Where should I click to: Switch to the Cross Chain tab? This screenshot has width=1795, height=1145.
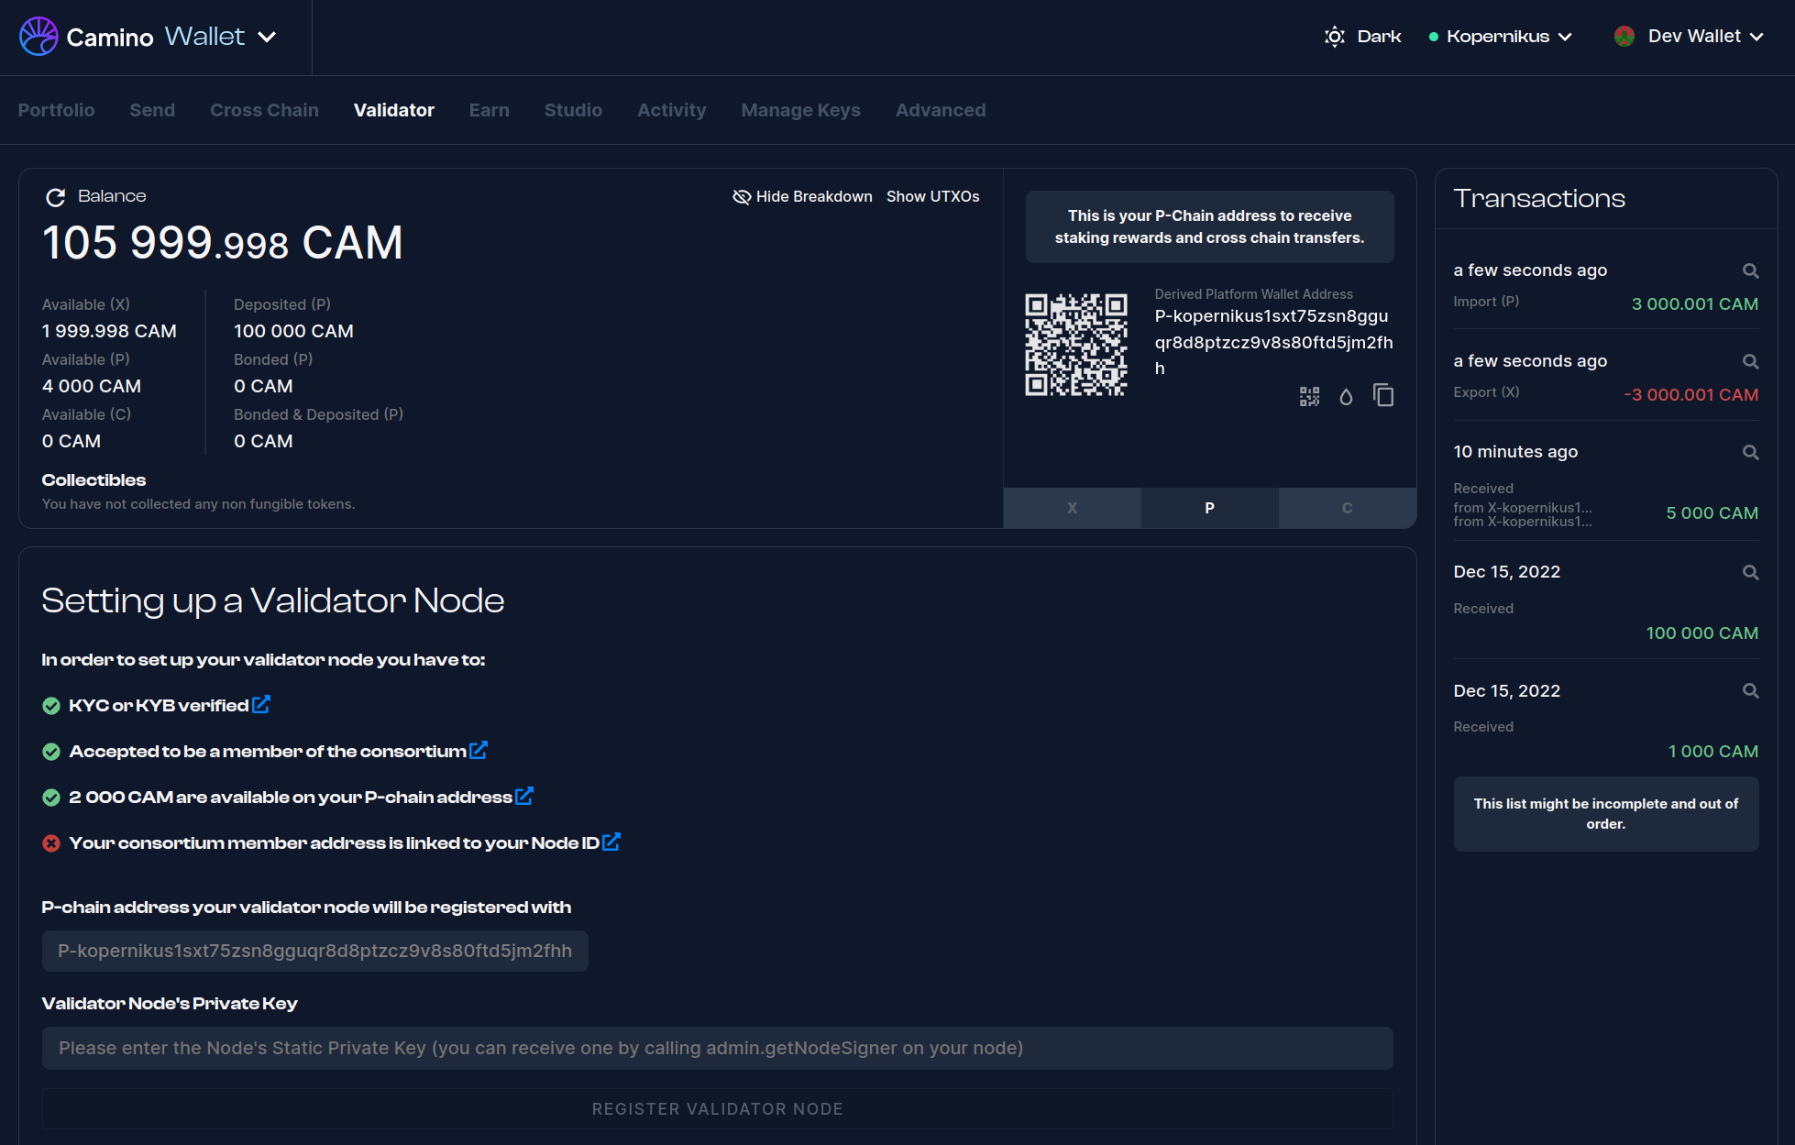coord(264,110)
